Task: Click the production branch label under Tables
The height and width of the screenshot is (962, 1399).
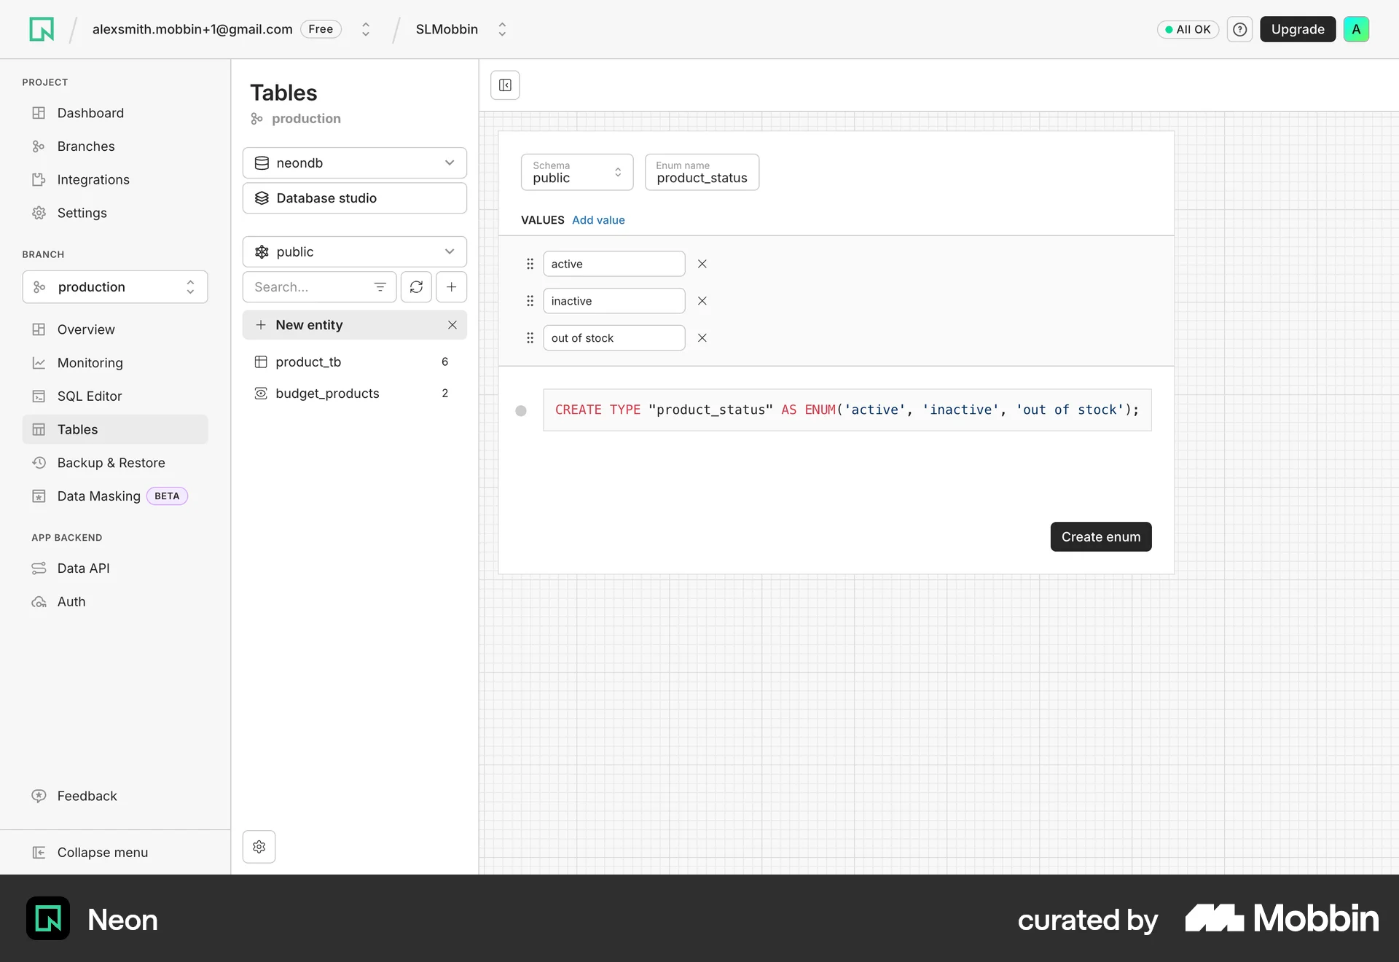Action: (306, 119)
